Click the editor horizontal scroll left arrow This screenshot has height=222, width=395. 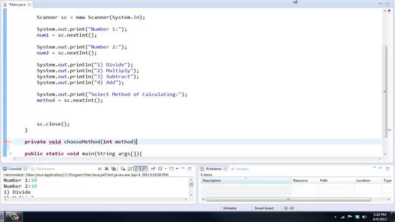pos(14,158)
